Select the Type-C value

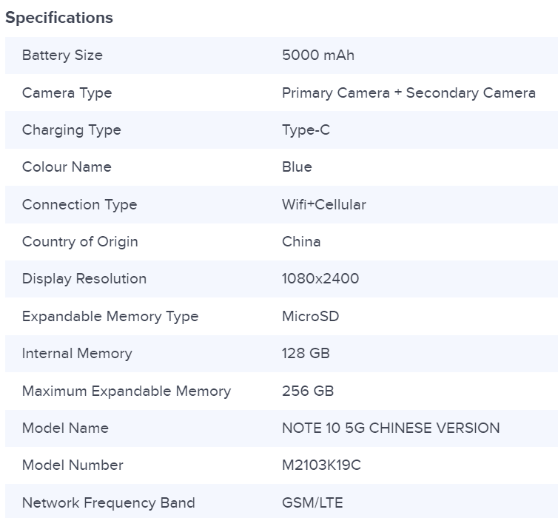(306, 130)
